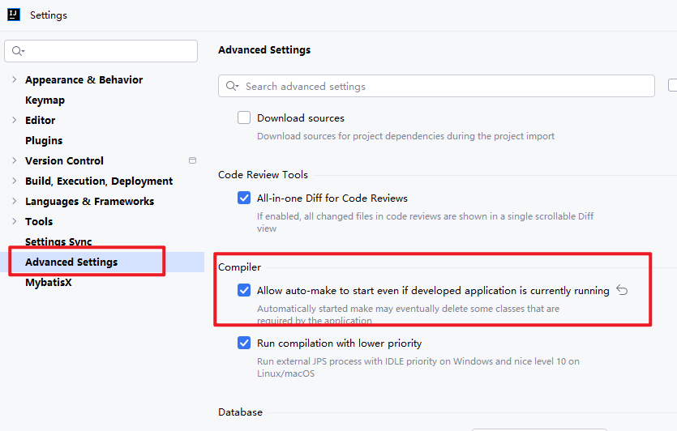This screenshot has width=677, height=431.
Task: Open the Settings Sync page
Action: pyautogui.click(x=58, y=241)
